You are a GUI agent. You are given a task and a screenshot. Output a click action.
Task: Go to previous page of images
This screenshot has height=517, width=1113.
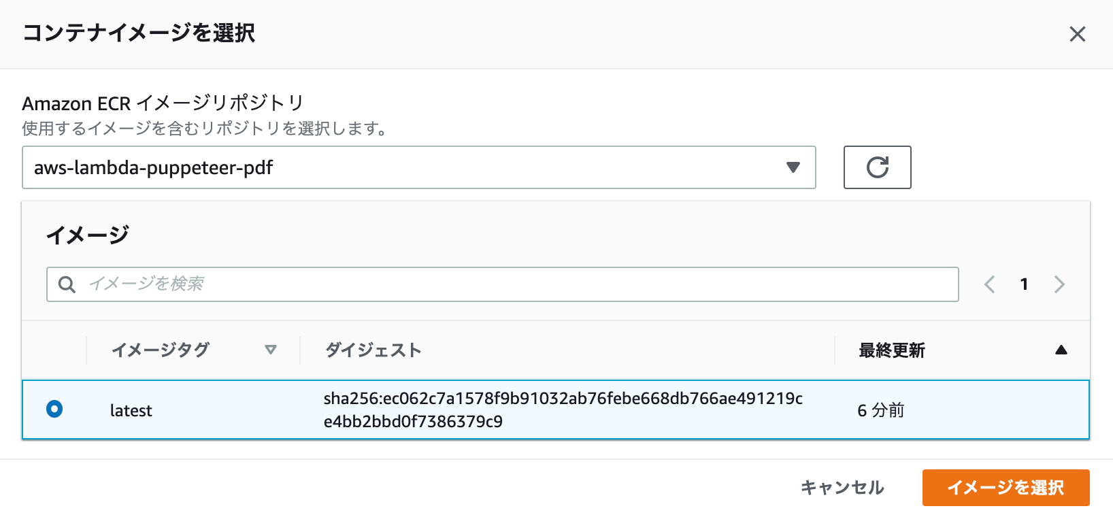point(990,284)
